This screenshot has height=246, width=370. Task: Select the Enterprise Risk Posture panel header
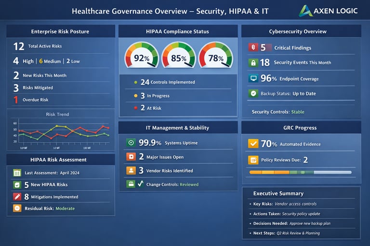click(61, 31)
